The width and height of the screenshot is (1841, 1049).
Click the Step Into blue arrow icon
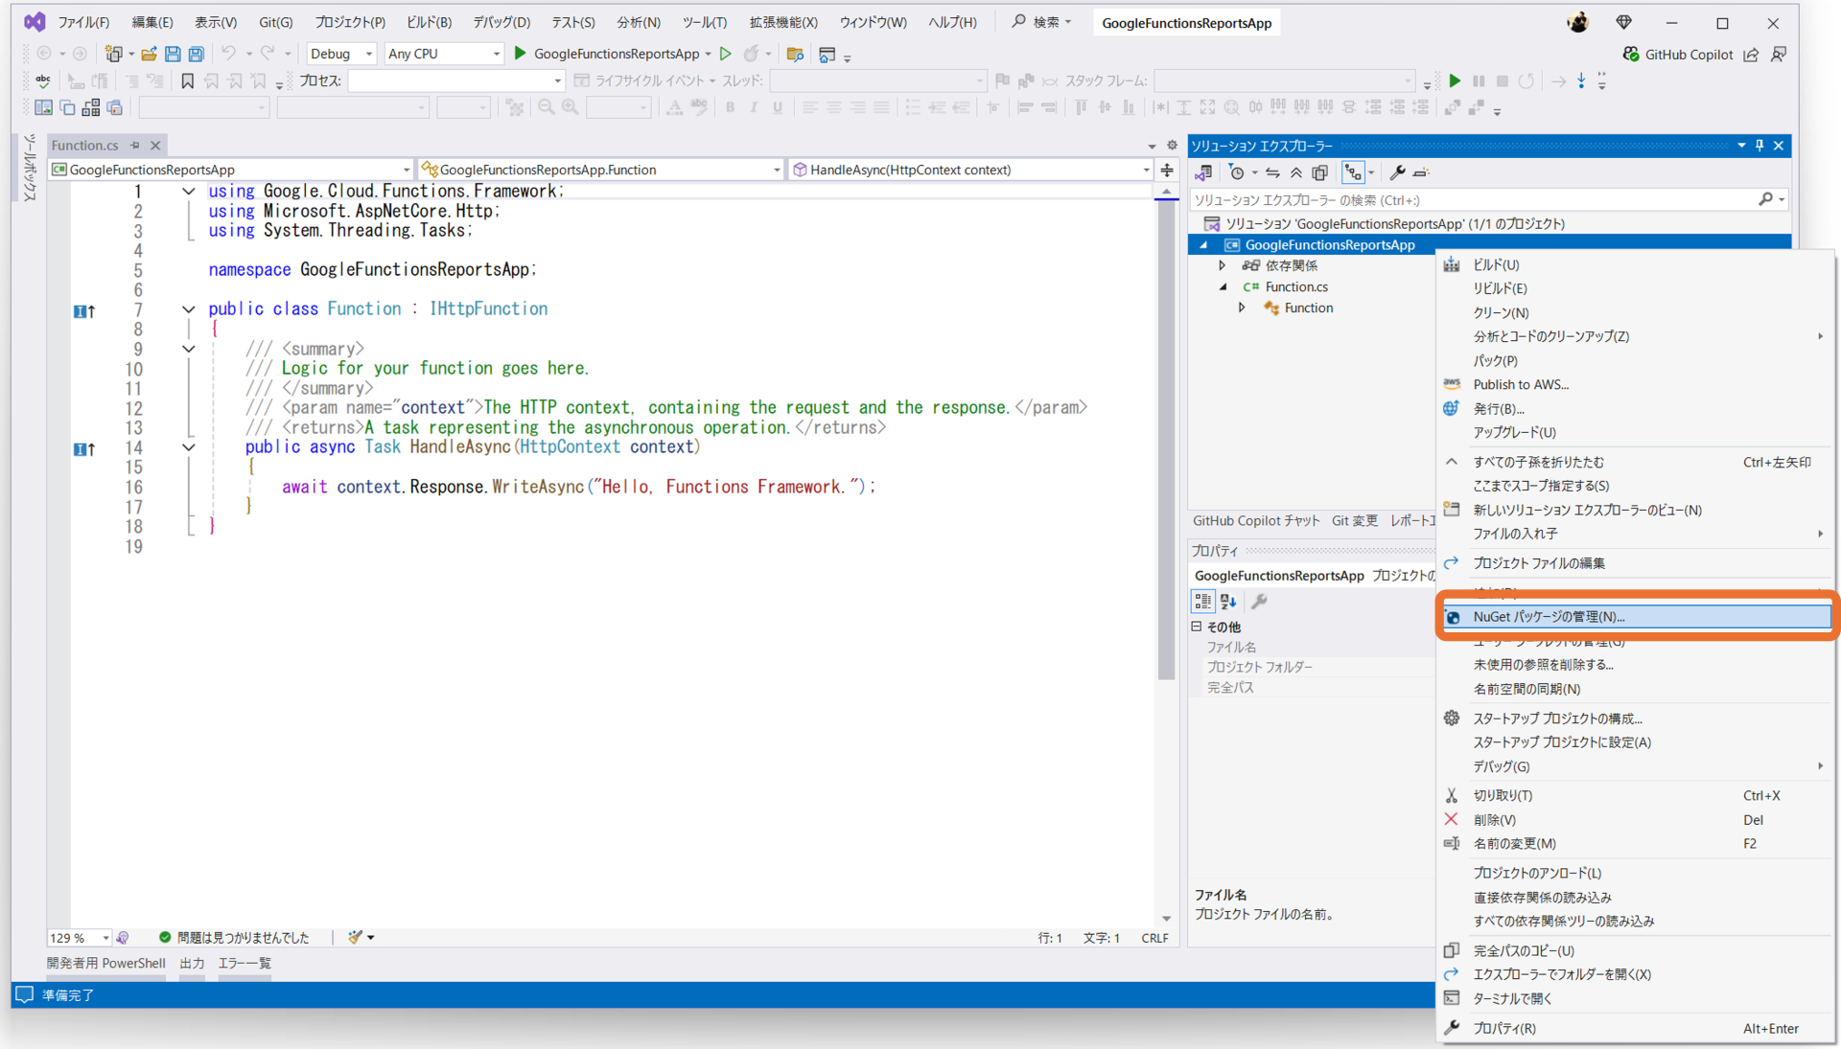(x=1581, y=81)
